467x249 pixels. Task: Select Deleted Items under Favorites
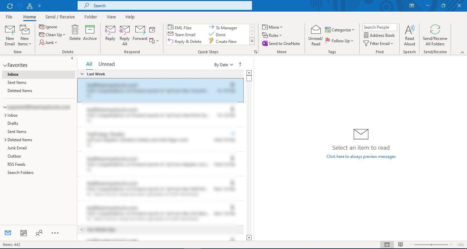point(20,91)
